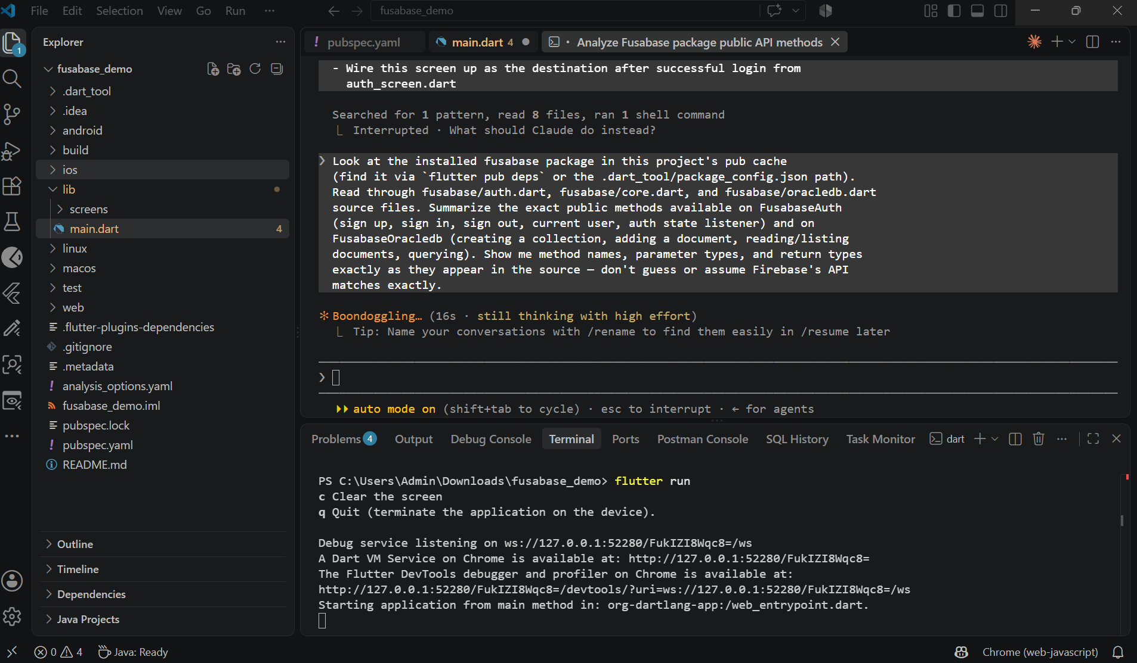Click Chrome (web-javascript) device selector
The image size is (1137, 663).
pyautogui.click(x=1040, y=652)
